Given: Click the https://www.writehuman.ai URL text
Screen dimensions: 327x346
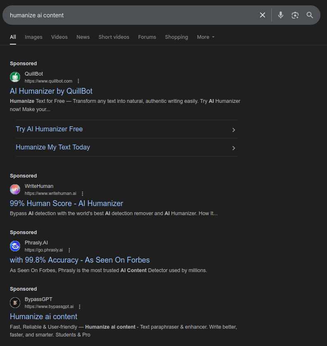Looking at the screenshot, I should [50, 193].
